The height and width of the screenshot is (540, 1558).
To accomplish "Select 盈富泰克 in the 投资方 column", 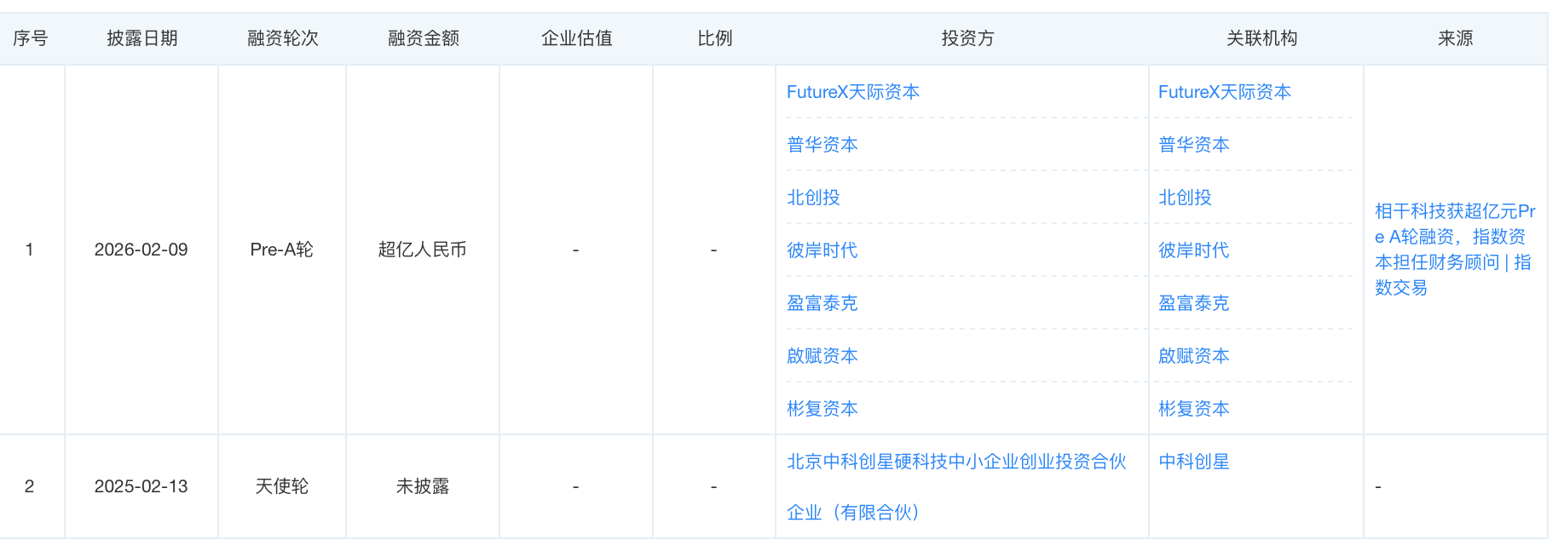I will click(822, 303).
